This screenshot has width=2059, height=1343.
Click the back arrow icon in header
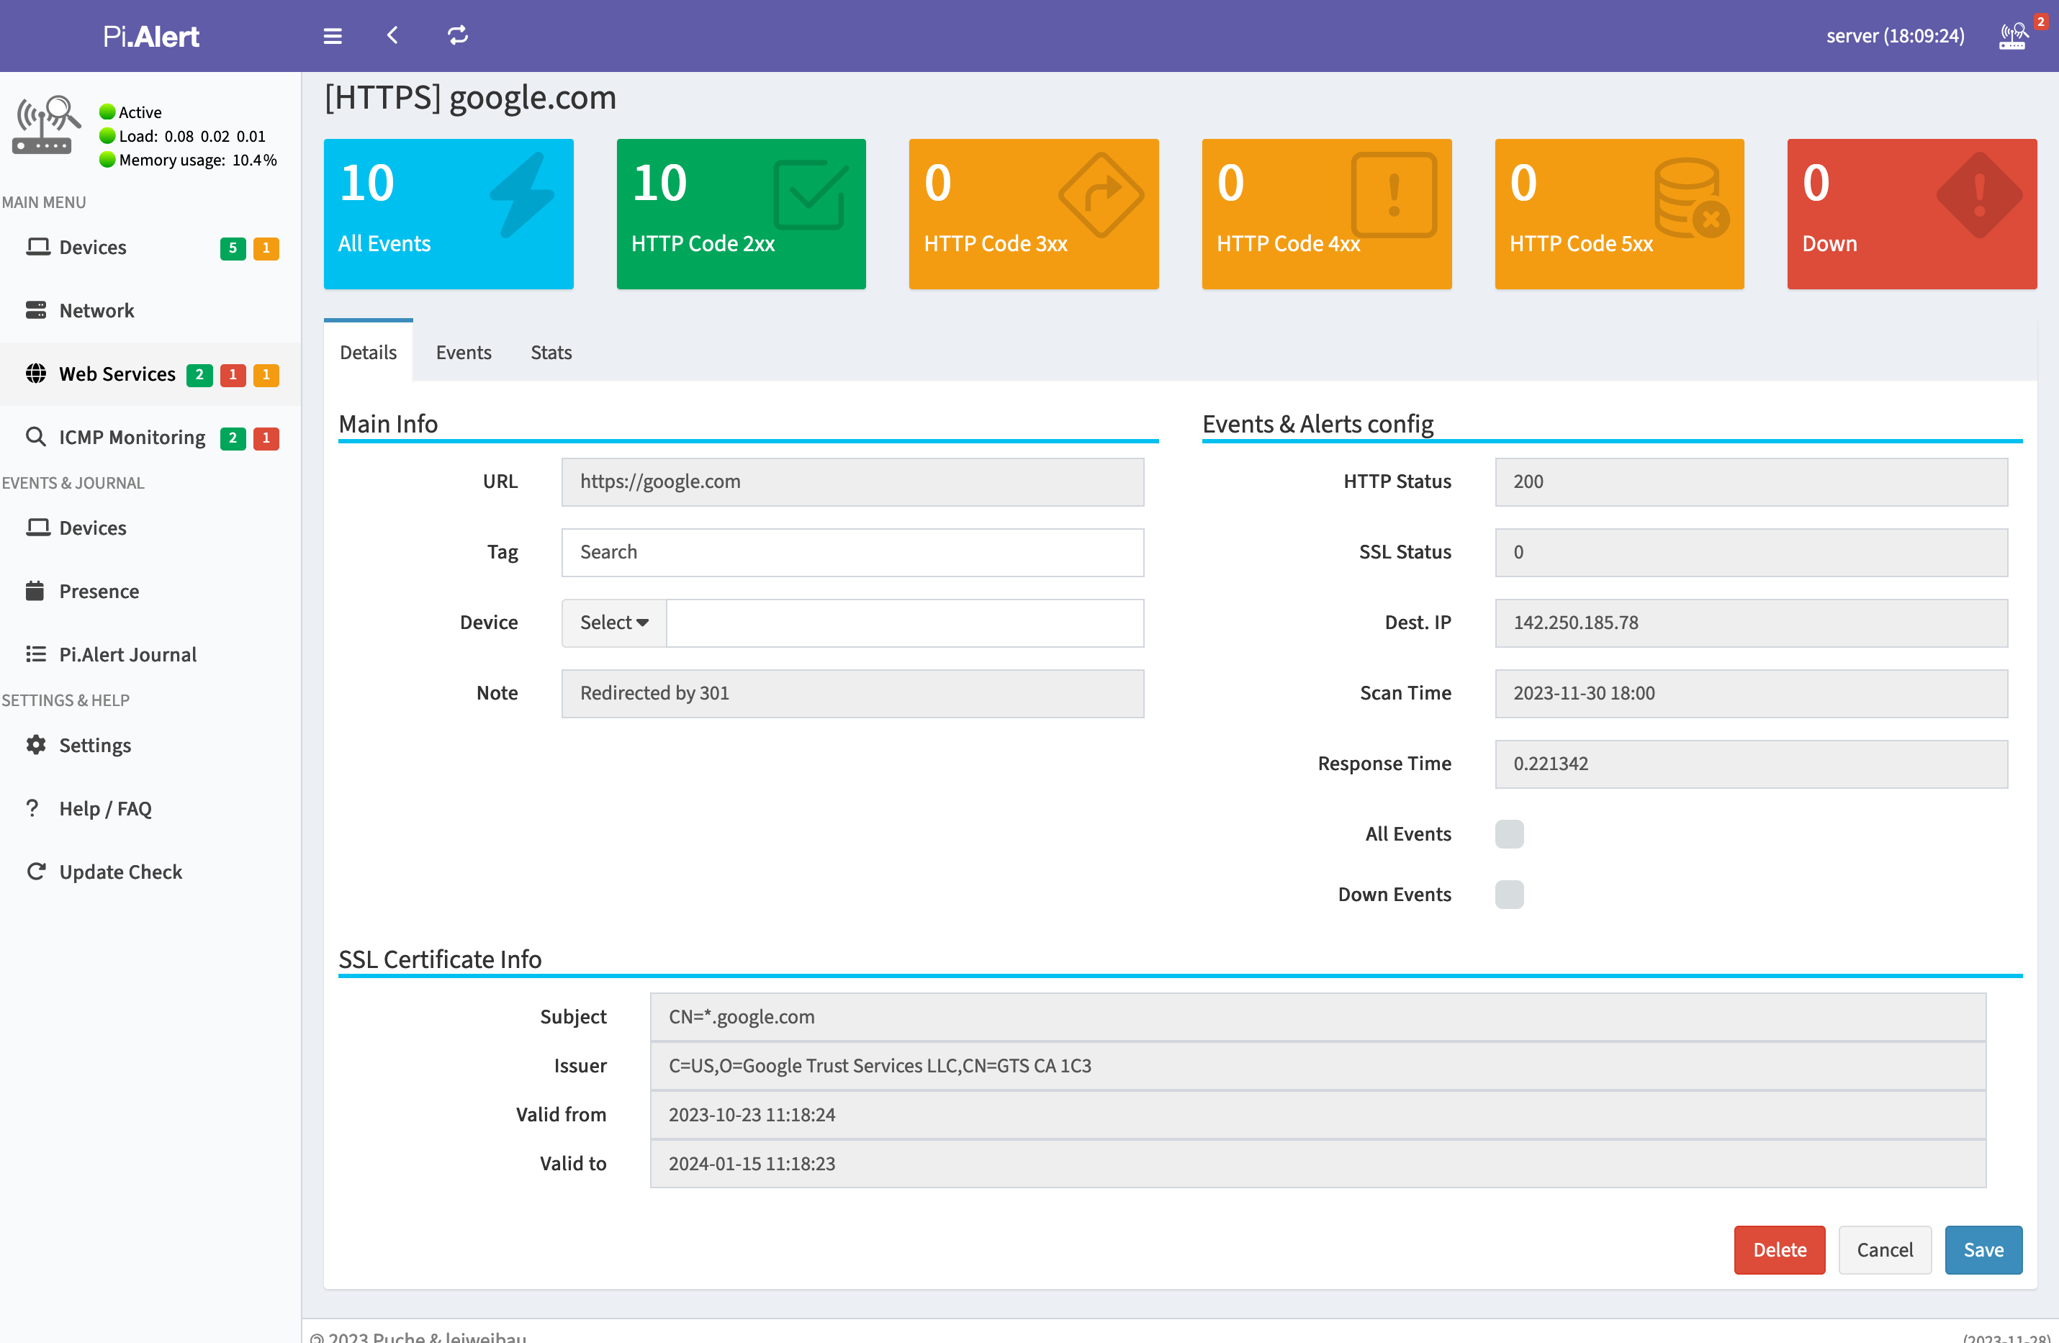click(x=393, y=35)
